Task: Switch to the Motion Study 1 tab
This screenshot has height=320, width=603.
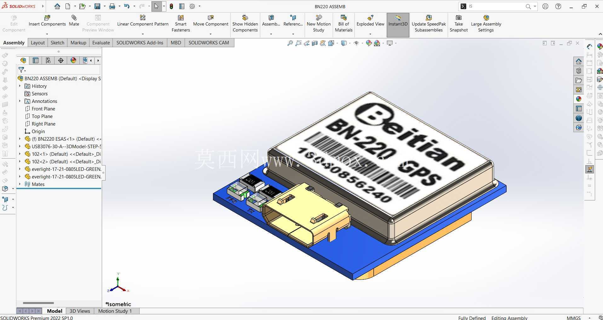Action: pos(115,311)
